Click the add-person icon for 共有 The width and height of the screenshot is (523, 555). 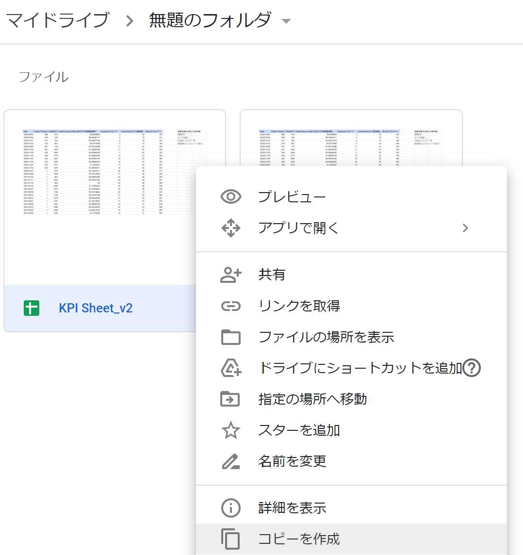[x=231, y=275]
